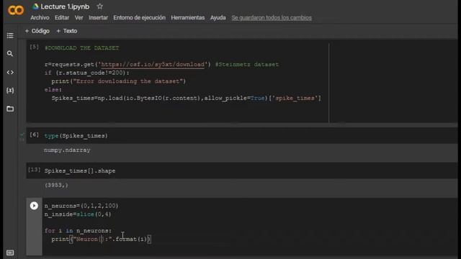Click the Colab CO logo

point(16,10)
